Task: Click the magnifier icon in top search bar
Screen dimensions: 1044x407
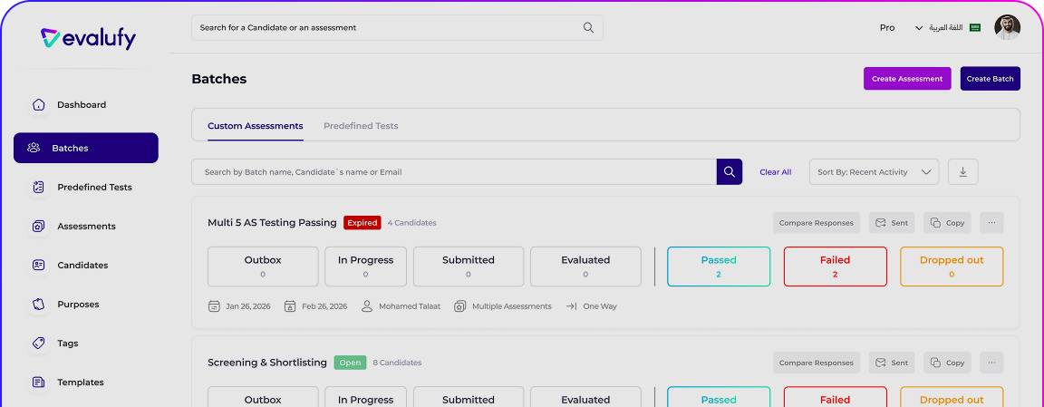Action: pos(588,28)
